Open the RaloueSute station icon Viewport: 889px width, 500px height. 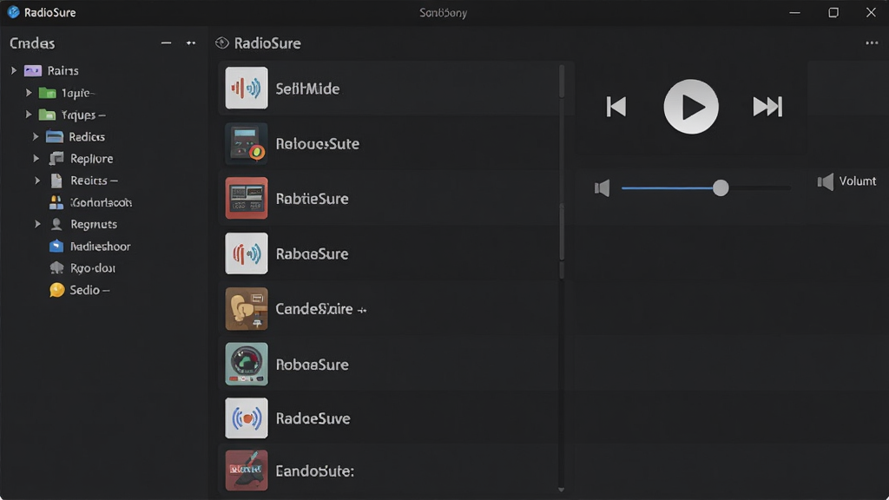pos(247,143)
